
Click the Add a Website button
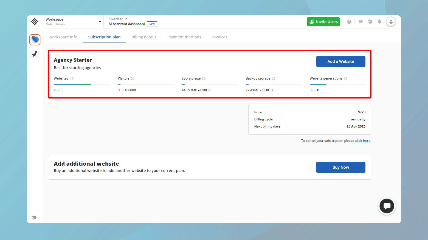point(340,61)
